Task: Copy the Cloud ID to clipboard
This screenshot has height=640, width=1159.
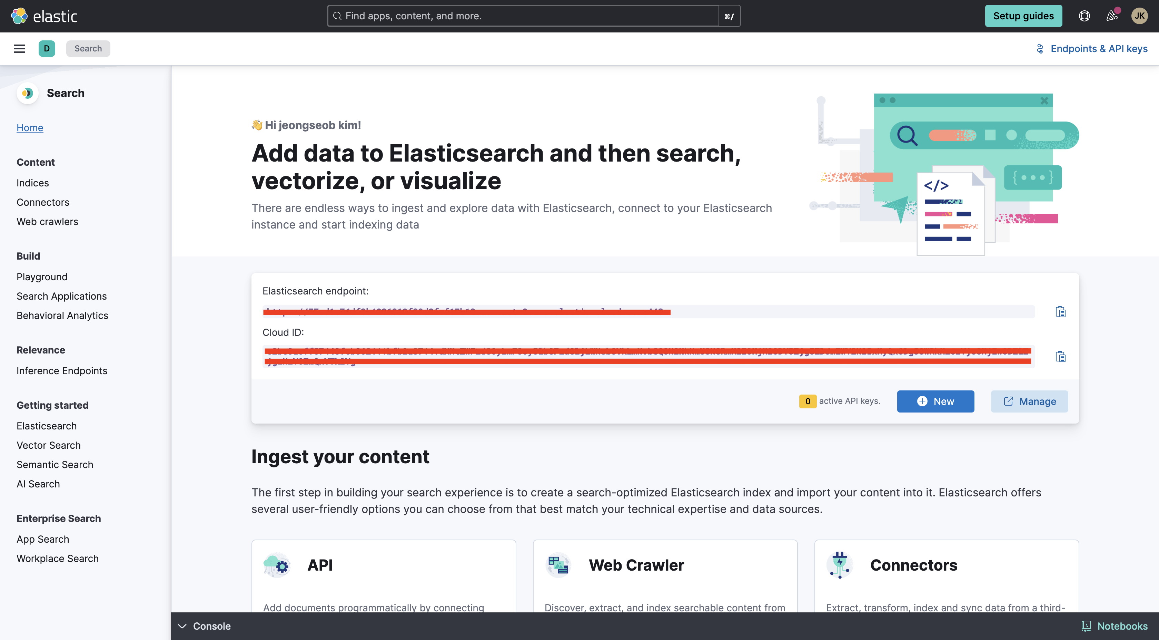Action: pyautogui.click(x=1060, y=357)
